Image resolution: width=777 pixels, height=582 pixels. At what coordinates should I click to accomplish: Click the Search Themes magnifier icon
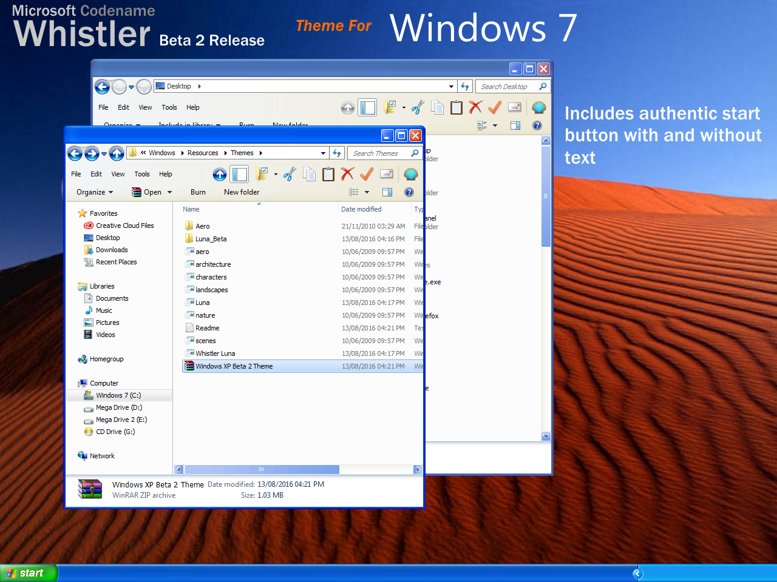(x=415, y=153)
